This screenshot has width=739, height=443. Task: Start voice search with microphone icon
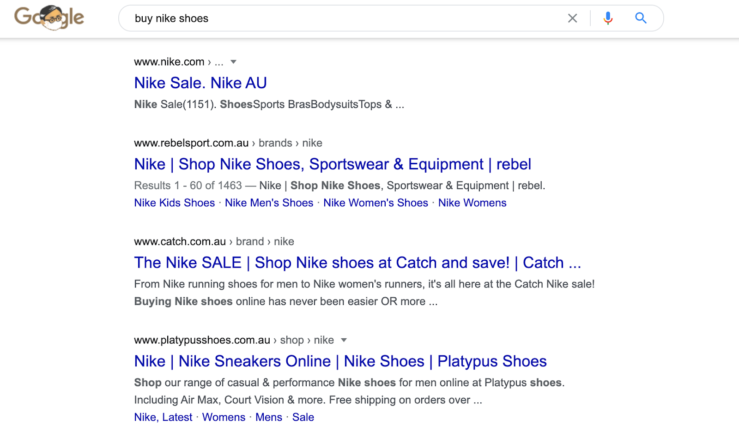click(608, 18)
